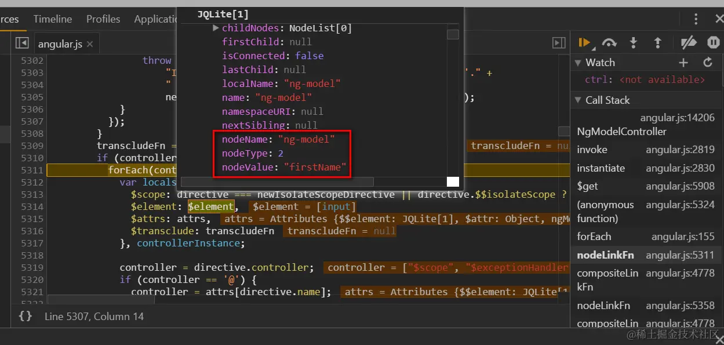Resume script execution in debugger
Image resolution: width=724 pixels, height=345 pixels.
tap(584, 42)
